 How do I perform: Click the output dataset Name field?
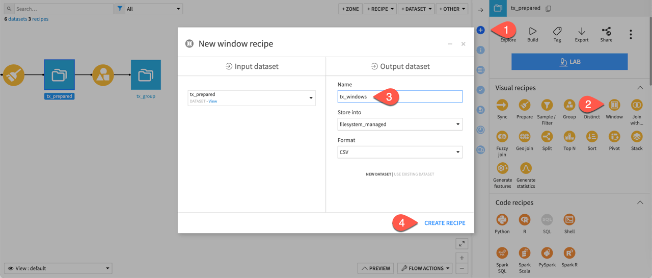(x=400, y=96)
